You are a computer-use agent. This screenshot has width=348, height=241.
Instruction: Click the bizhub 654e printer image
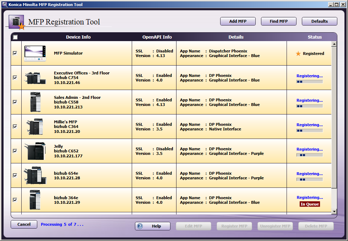pyautogui.click(x=35, y=175)
